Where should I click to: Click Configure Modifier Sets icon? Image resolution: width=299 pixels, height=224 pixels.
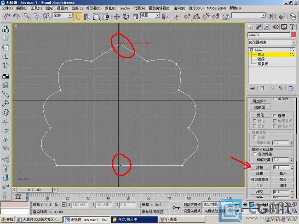[291, 88]
